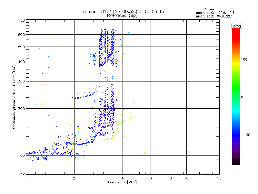Click the y-axis tick label '75'
This screenshot has height=194, width=258.
(x=23, y=173)
